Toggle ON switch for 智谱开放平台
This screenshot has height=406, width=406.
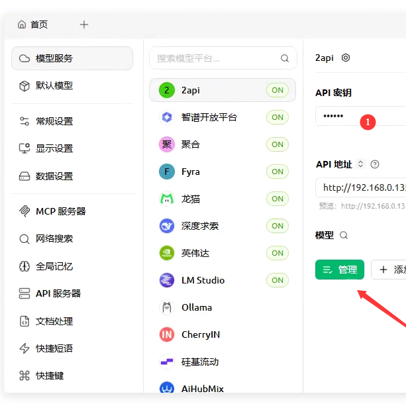coord(278,117)
